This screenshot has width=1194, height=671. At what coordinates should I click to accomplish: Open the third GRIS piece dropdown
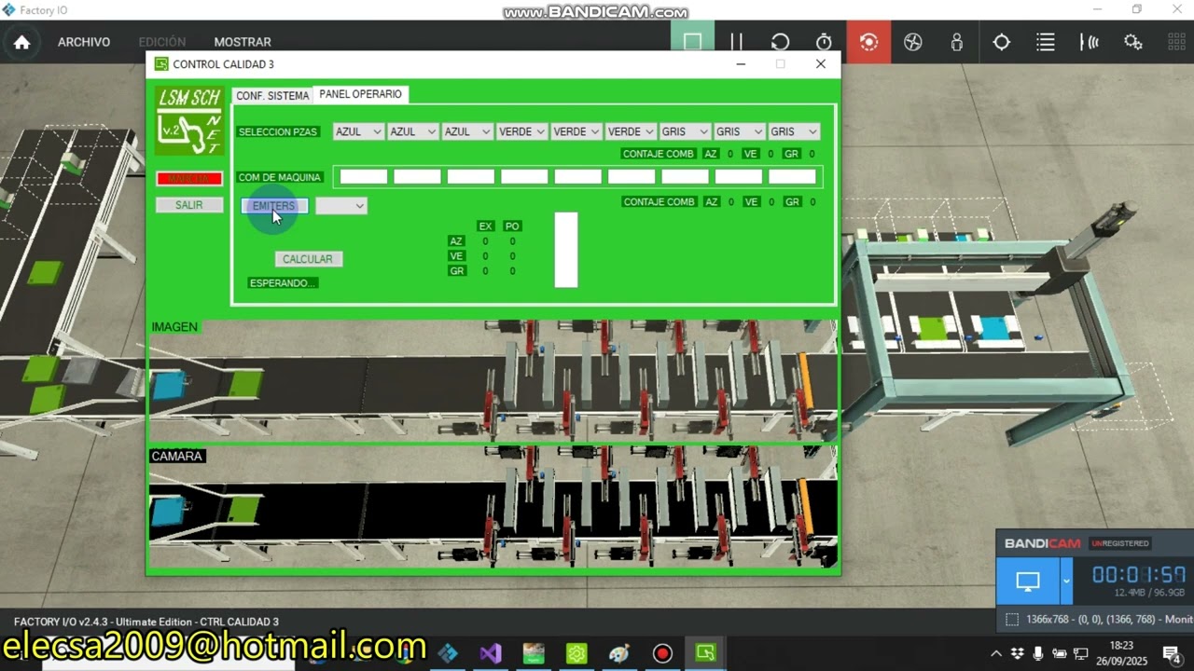[794, 132]
